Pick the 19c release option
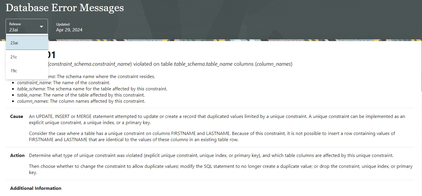This screenshot has height=196, width=422. click(x=27, y=71)
